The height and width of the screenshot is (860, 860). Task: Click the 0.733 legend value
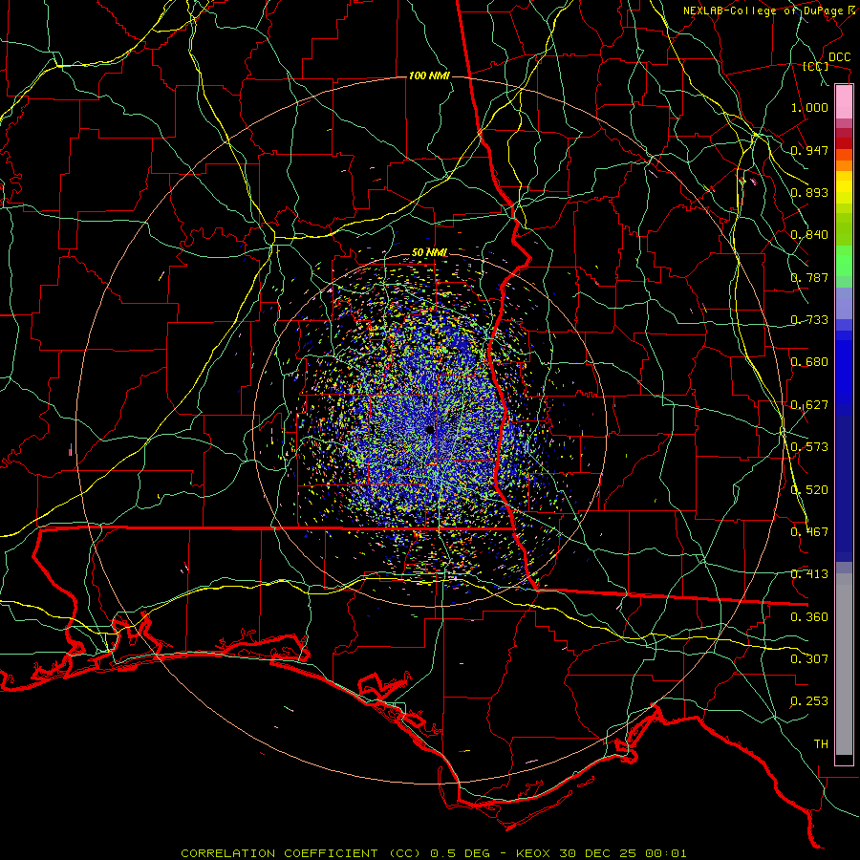pyautogui.click(x=809, y=320)
